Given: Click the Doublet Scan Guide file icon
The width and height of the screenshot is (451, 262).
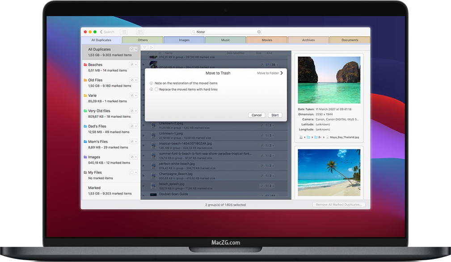Looking at the screenshot, I should (154, 194).
